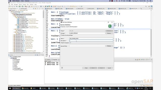Select Trainer in the Outline

pyautogui.click(x=15, y=65)
